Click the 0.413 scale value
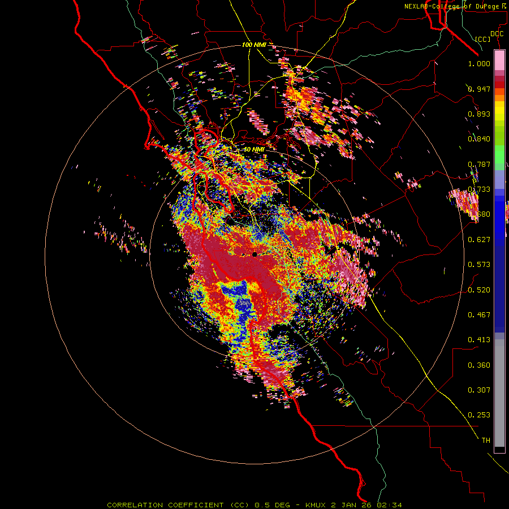The image size is (509, 509). click(x=479, y=340)
